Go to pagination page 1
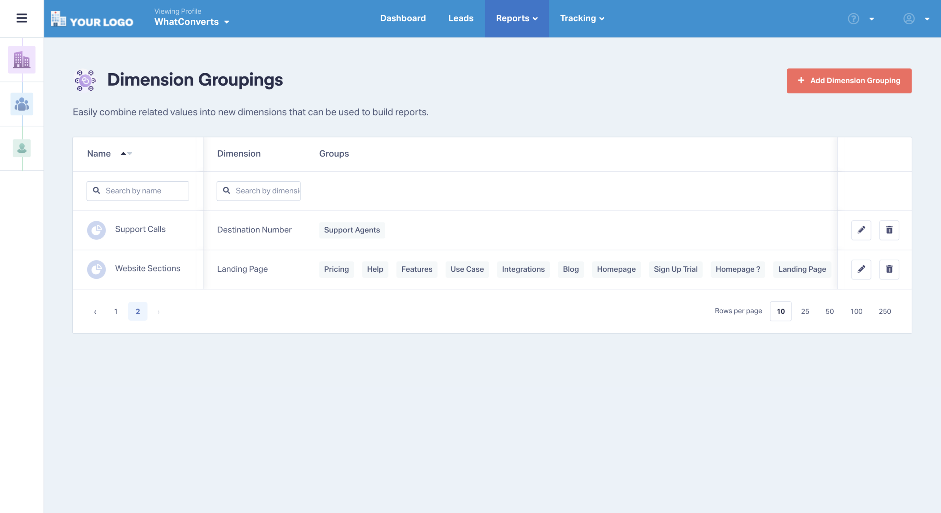This screenshot has width=941, height=513. pyautogui.click(x=116, y=311)
